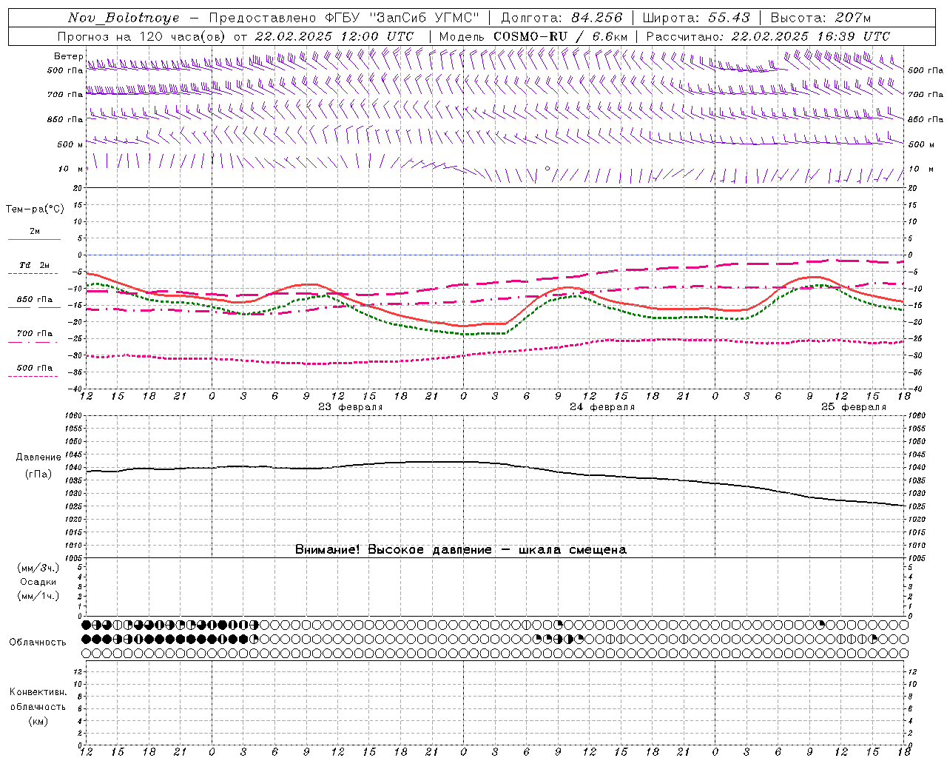
Task: Click the '(мм/3ч.)' precipitation unit label
Action: click(x=38, y=568)
